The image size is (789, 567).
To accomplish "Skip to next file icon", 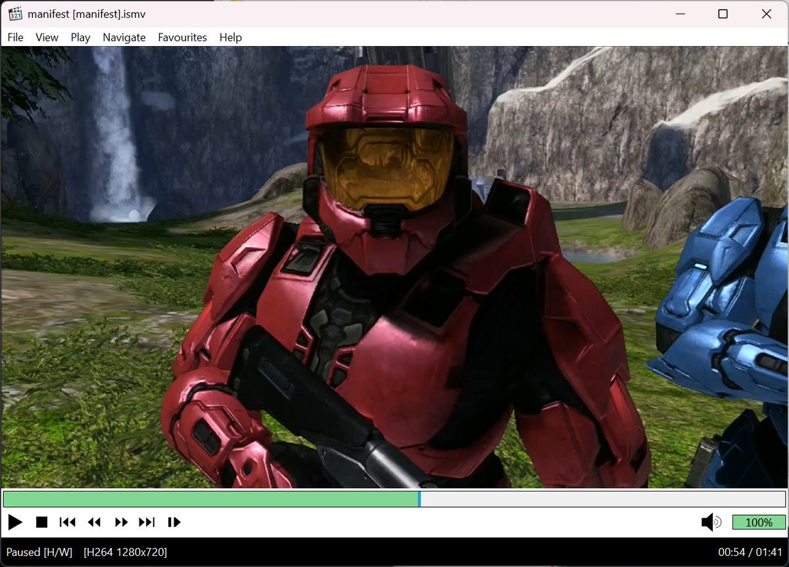I will (147, 522).
